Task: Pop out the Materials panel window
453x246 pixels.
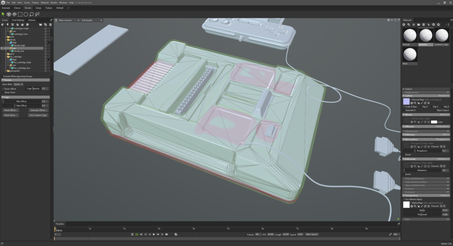Action: pyautogui.click(x=451, y=20)
